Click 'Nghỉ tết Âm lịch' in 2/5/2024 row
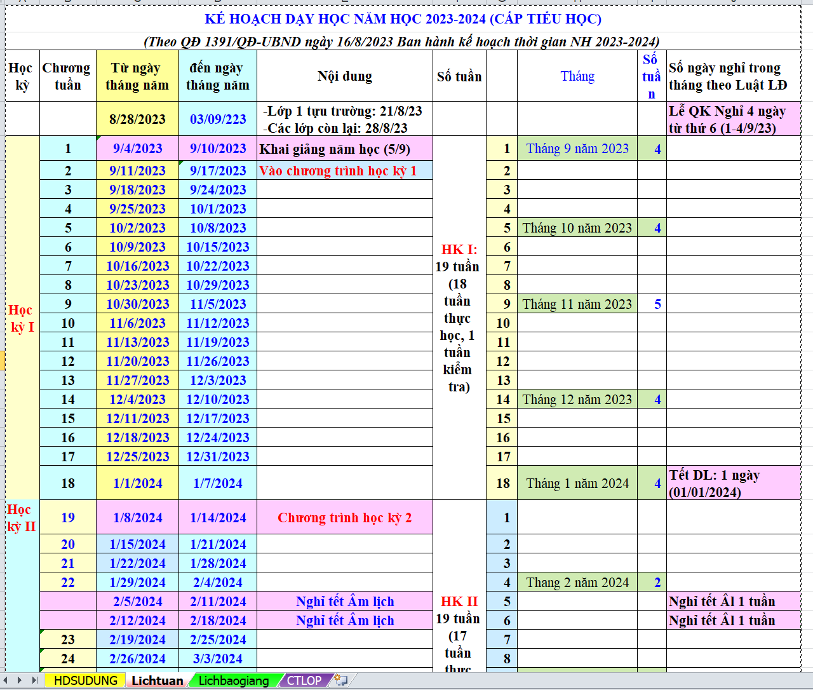This screenshot has width=813, height=690. pyautogui.click(x=345, y=601)
